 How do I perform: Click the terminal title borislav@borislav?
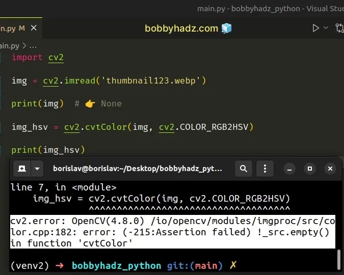pyautogui.click(x=138, y=169)
